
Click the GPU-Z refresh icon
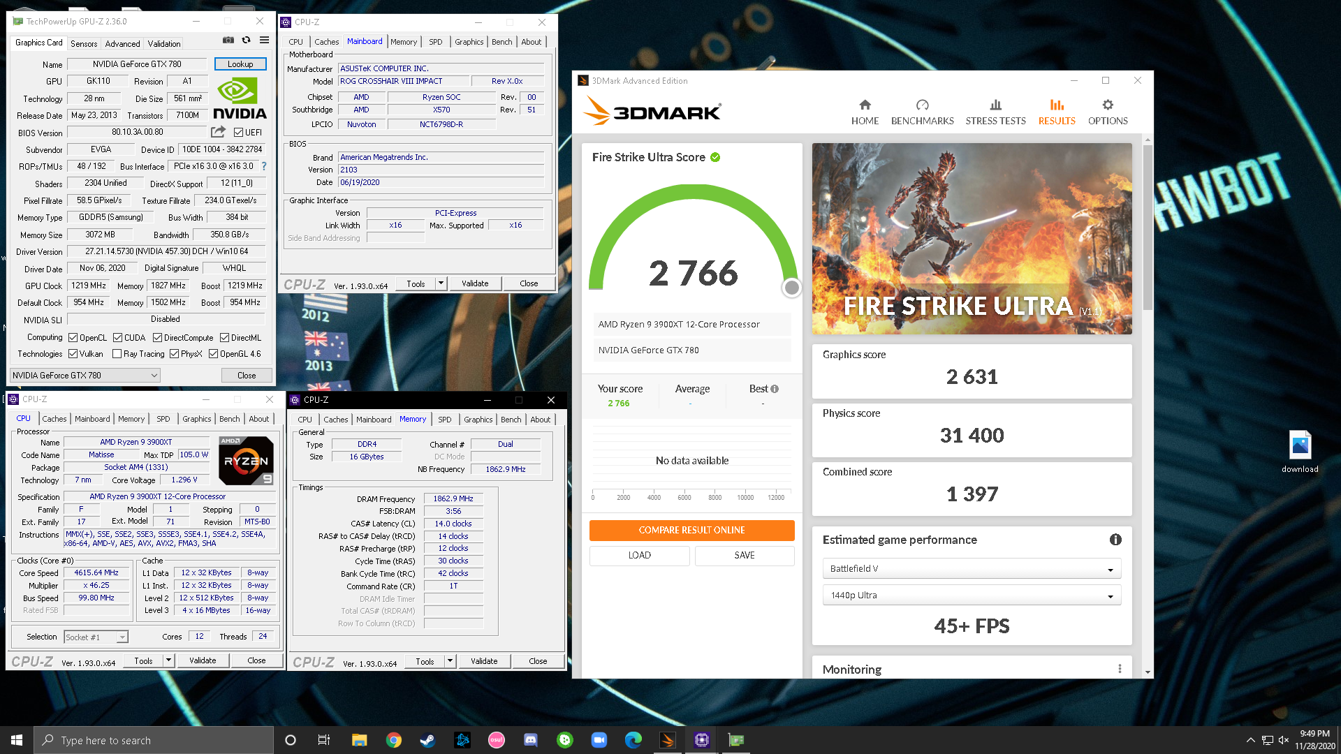click(x=246, y=40)
